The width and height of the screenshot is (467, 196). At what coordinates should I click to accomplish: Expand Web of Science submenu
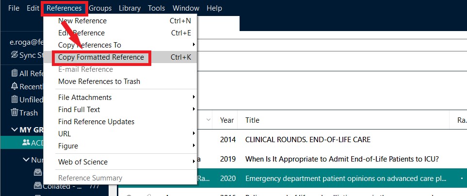coord(120,162)
